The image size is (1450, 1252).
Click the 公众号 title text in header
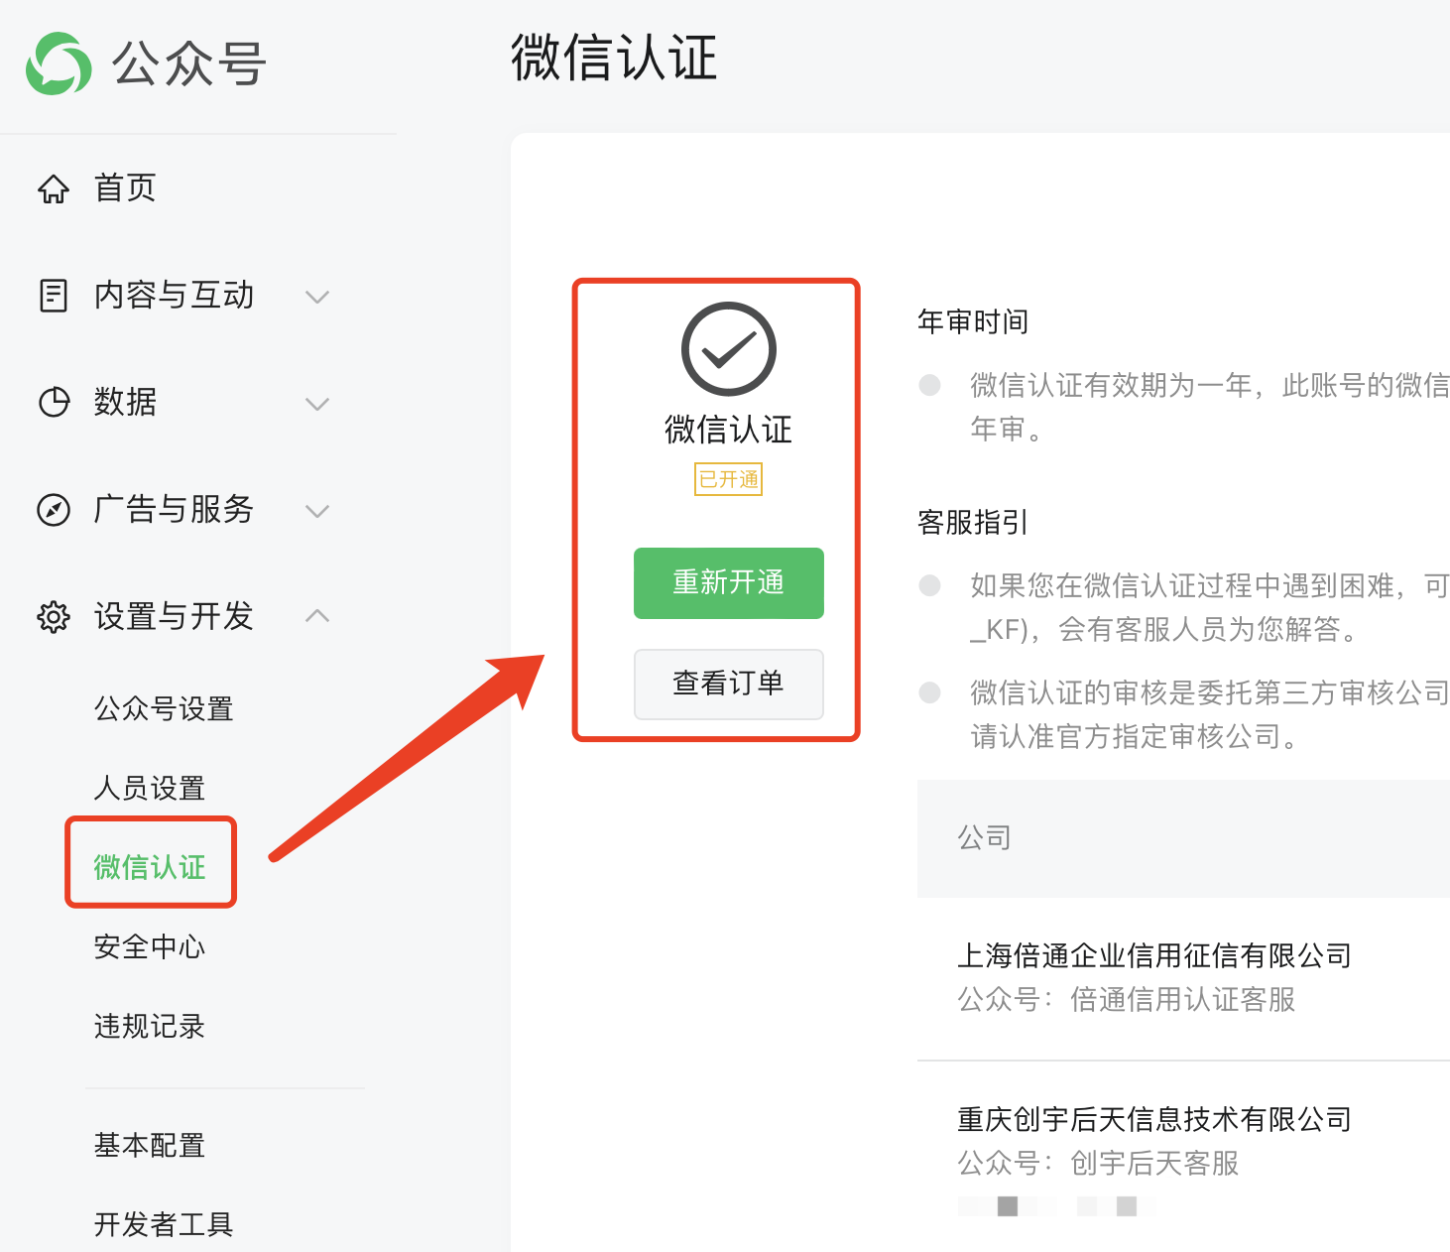pyautogui.click(x=188, y=63)
